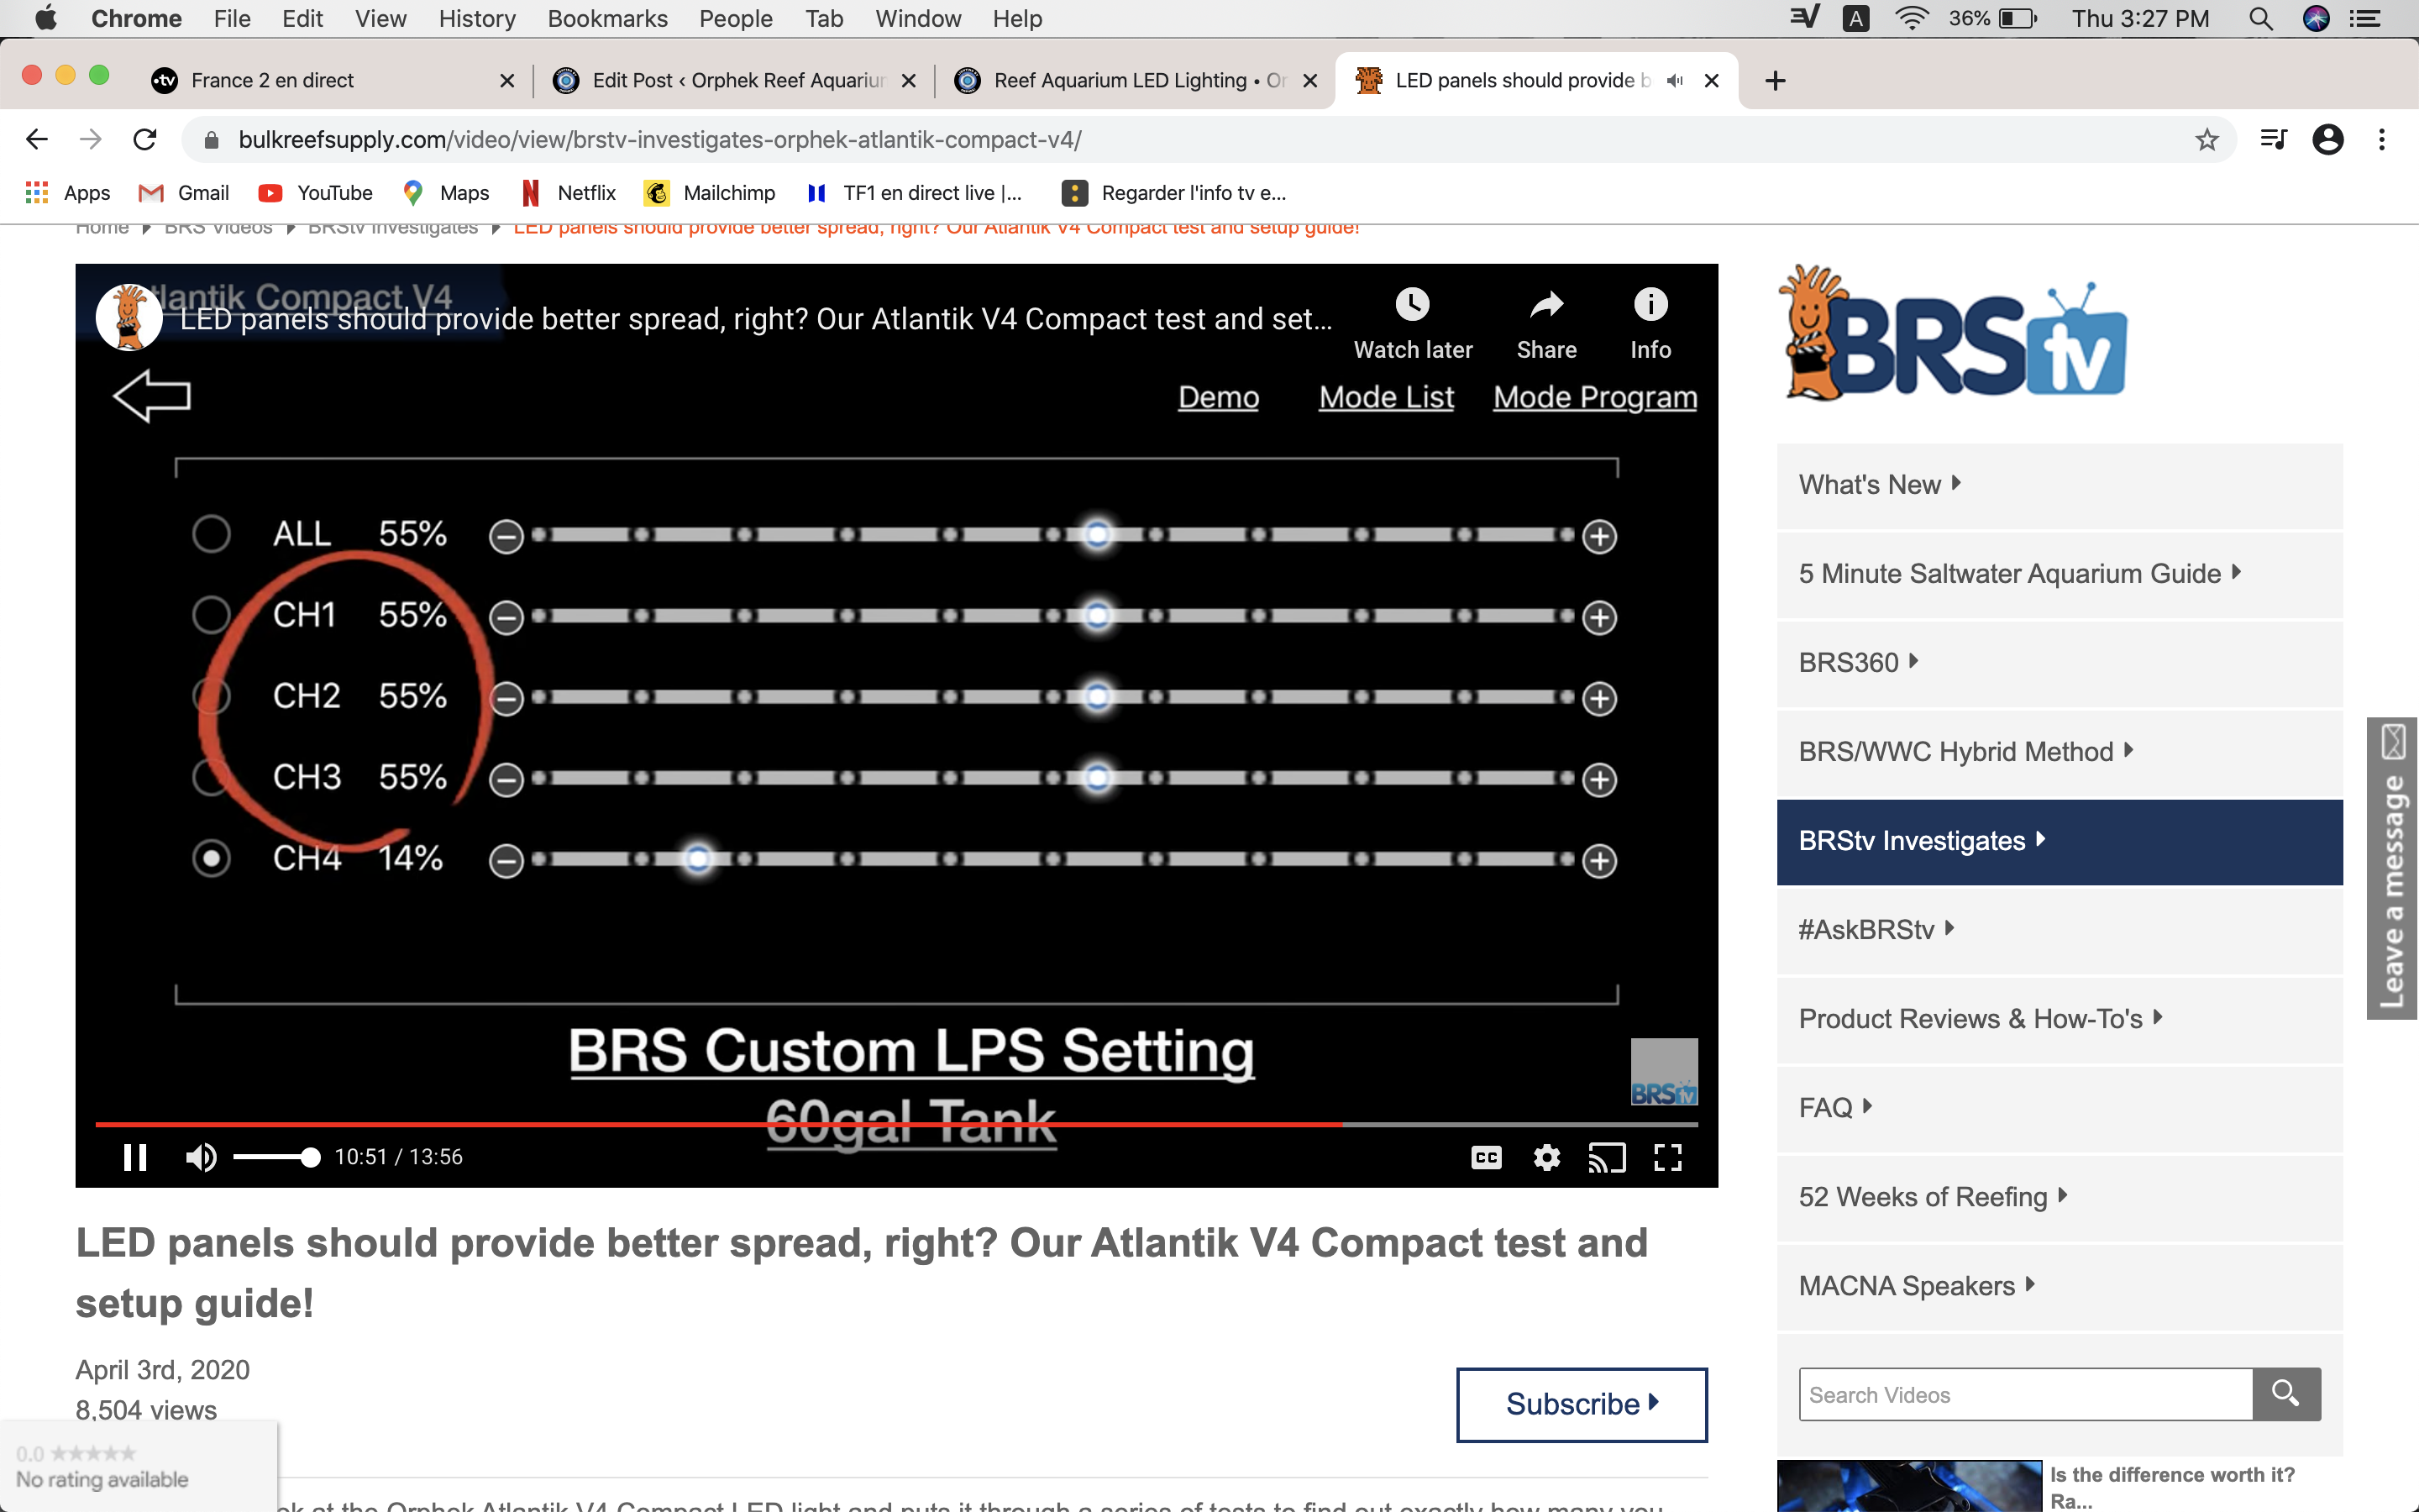Open Apps bookmark grid
The height and width of the screenshot is (1512, 2419).
point(67,193)
